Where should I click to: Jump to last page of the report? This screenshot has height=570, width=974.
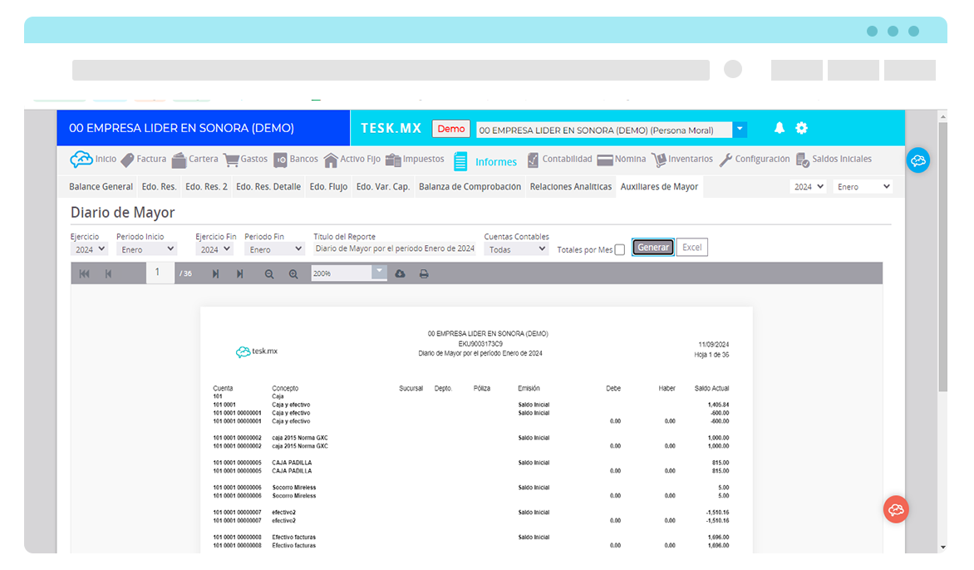(240, 273)
